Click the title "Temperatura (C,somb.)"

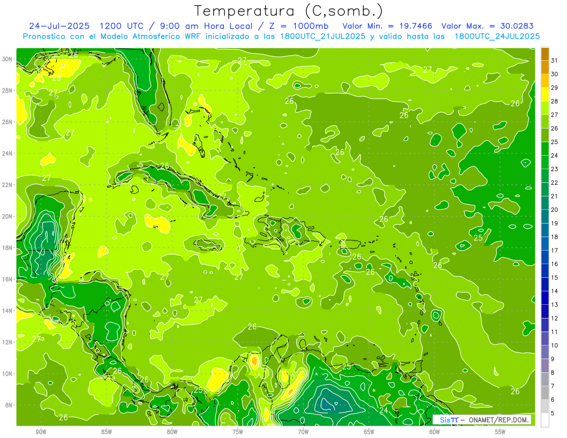[288, 11]
